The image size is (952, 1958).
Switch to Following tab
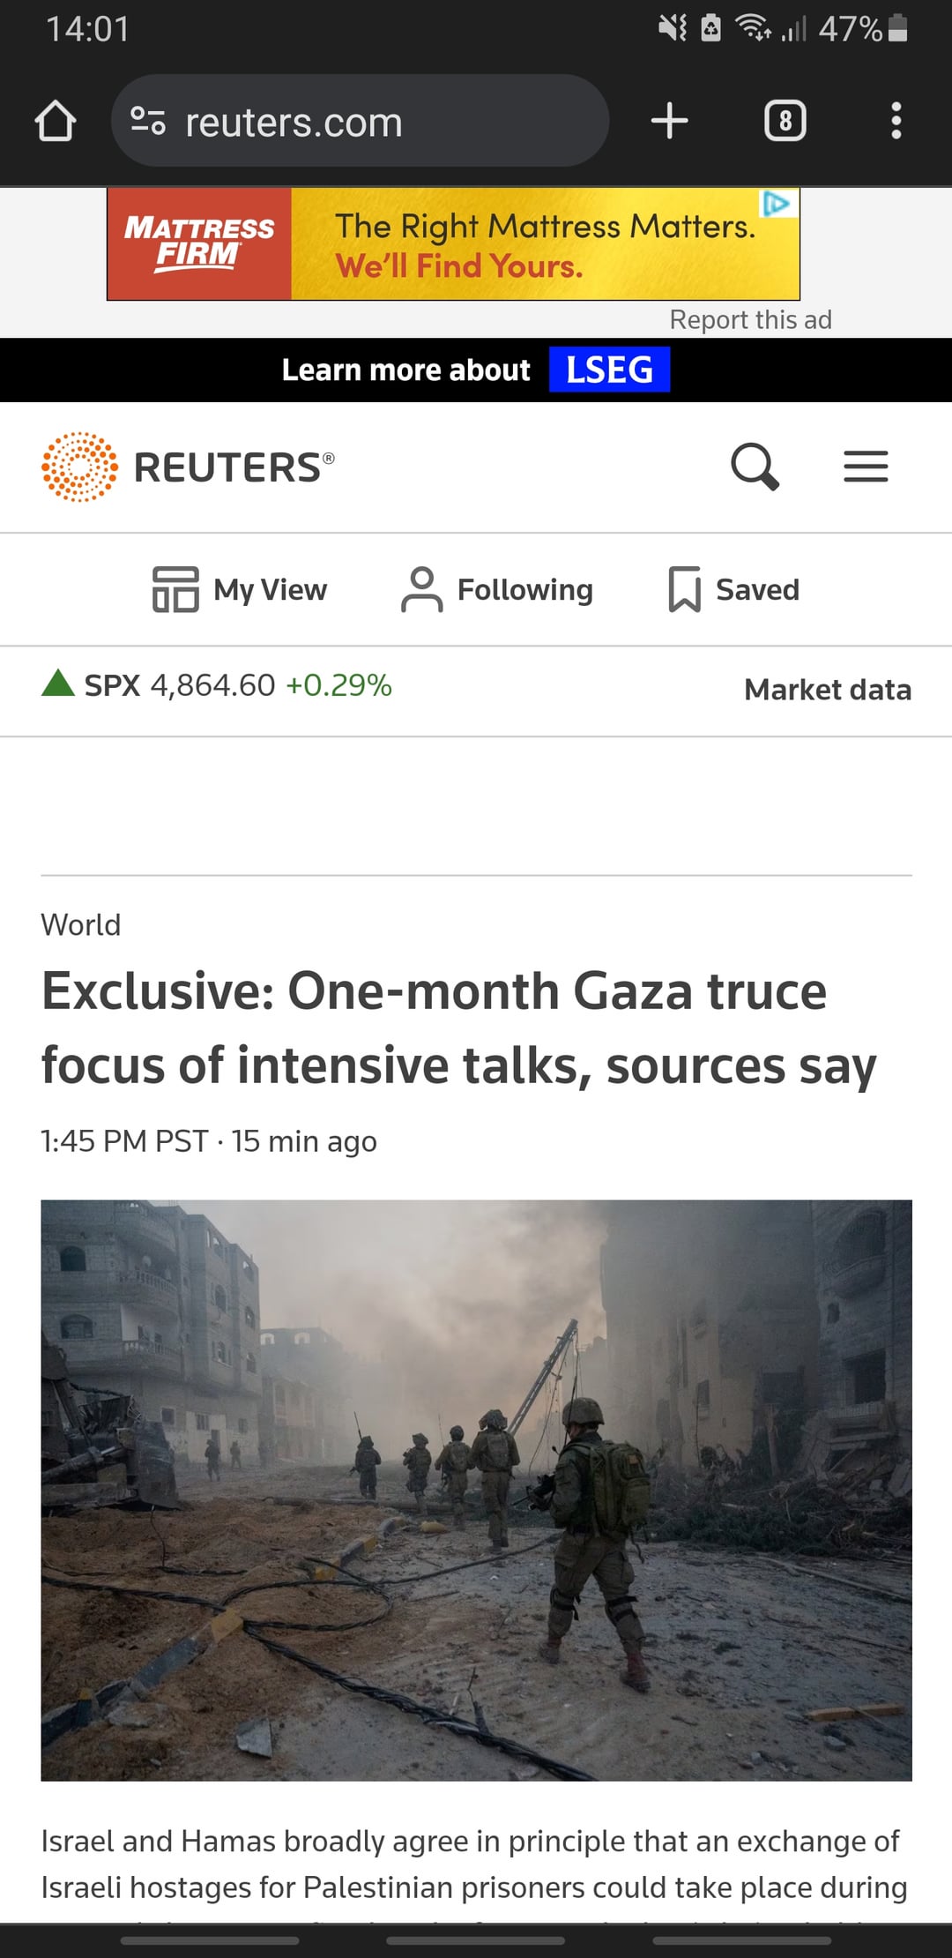(497, 589)
